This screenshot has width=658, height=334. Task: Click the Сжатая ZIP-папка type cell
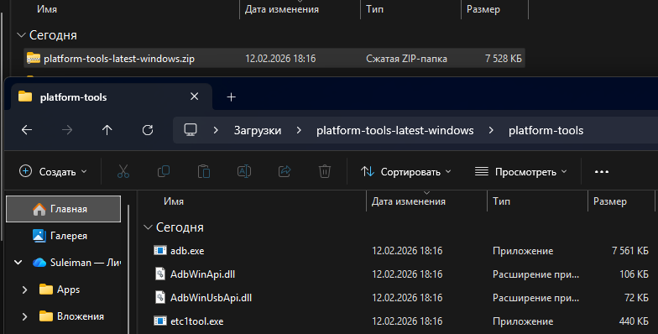tap(406, 59)
